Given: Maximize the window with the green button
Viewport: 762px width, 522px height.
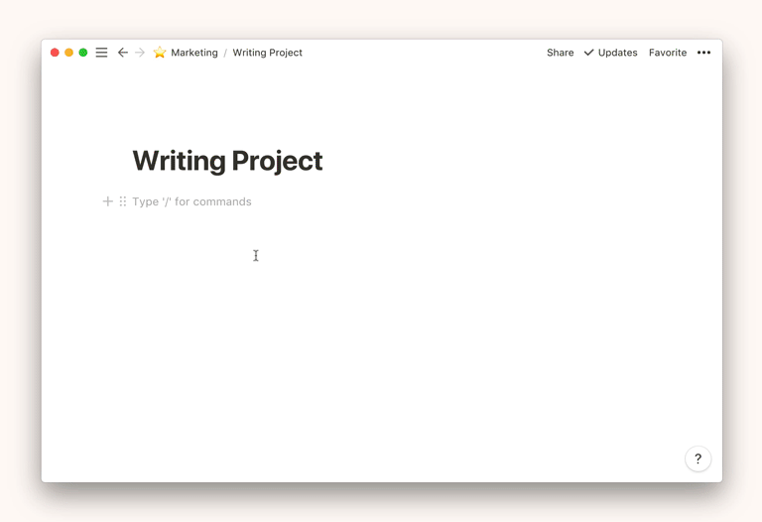Looking at the screenshot, I should click(x=83, y=53).
